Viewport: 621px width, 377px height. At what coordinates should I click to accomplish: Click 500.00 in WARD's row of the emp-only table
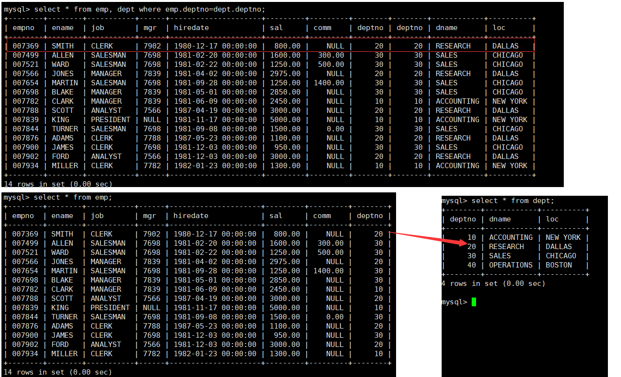(331, 252)
